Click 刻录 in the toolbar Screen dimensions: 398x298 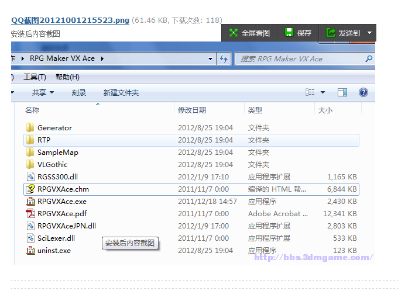point(79,93)
